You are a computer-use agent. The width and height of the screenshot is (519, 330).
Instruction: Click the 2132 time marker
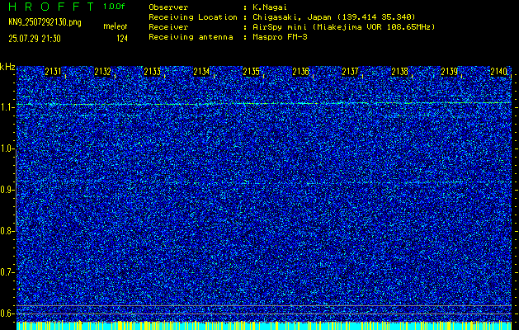pyautogui.click(x=102, y=72)
